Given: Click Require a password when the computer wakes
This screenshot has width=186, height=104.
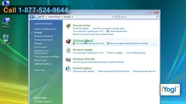Looking at the screenshot, I should coord(93,34).
